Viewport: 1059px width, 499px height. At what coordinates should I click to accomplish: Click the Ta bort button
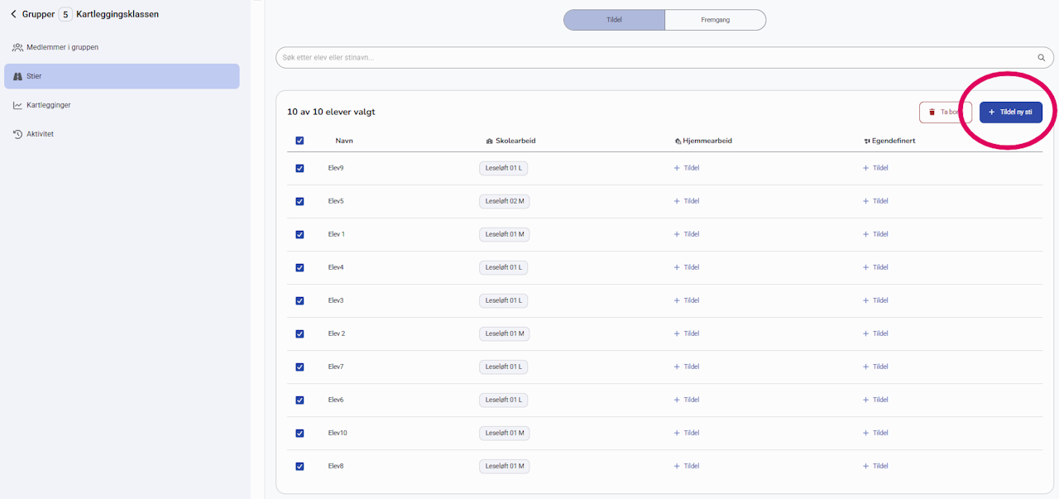coord(946,112)
